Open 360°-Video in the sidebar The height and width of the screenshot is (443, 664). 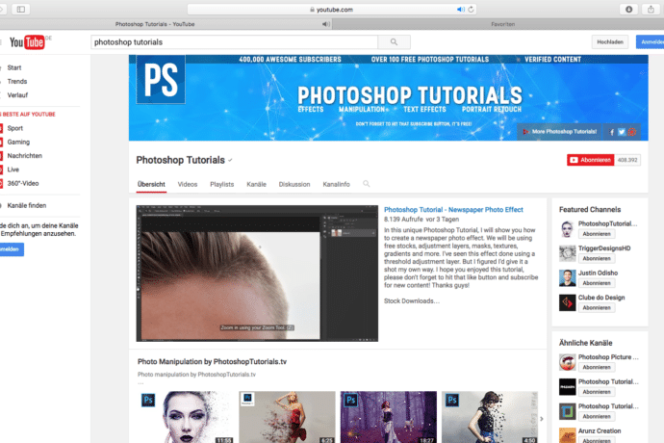coord(23,183)
